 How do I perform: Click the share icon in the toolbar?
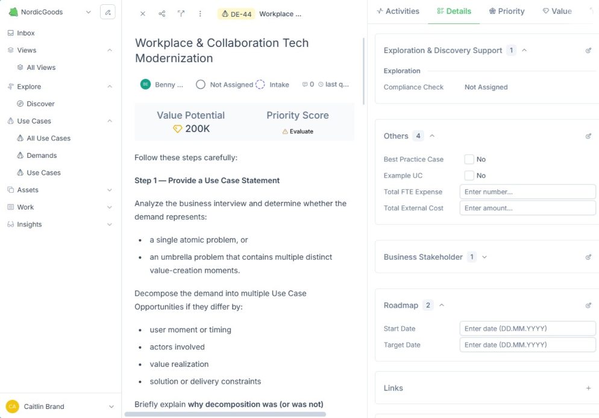[162, 14]
